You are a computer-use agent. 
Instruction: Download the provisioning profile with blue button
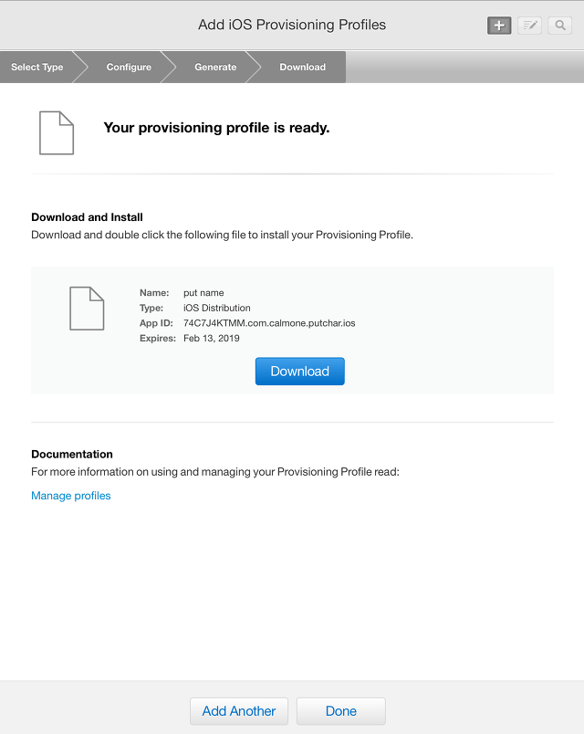[x=300, y=372]
